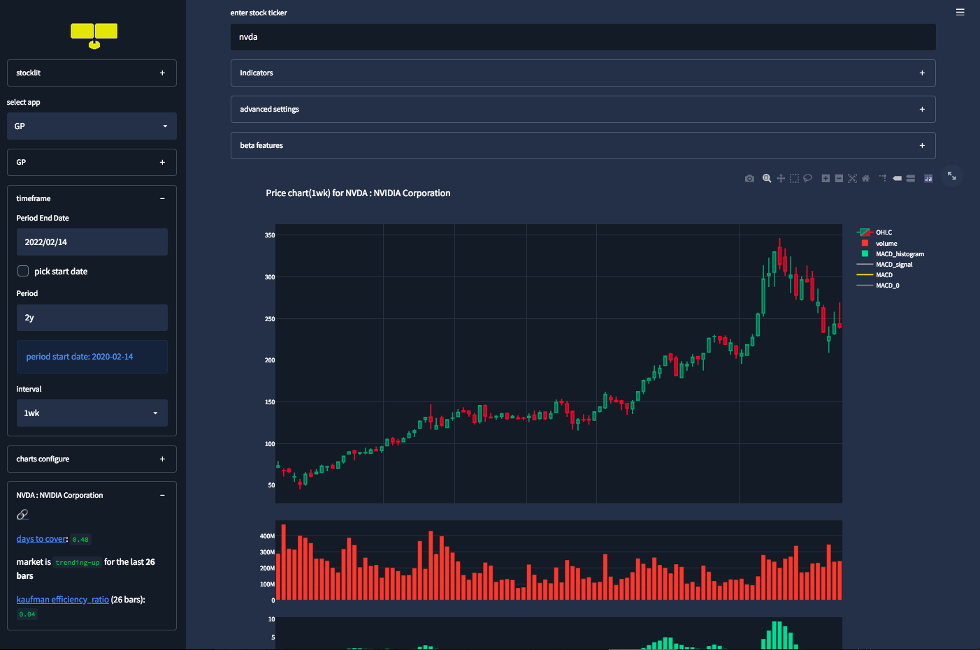This screenshot has width=980, height=650.
Task: Expand the GP expander panel
Action: [92, 162]
